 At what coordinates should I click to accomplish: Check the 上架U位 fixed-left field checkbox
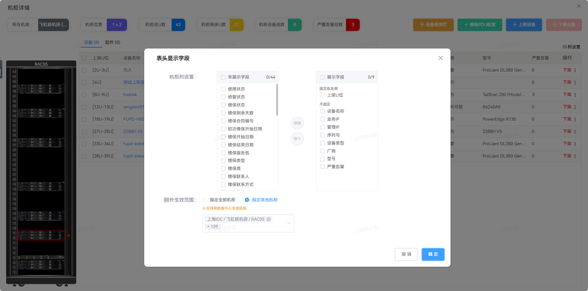(322, 95)
